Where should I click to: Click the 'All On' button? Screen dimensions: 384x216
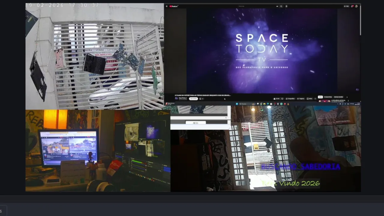(x=196, y=123)
